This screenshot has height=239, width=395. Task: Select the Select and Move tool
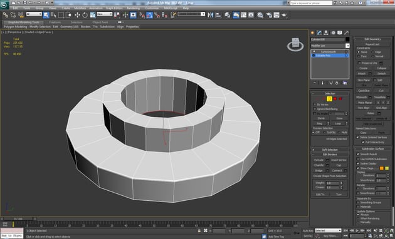(77, 15)
